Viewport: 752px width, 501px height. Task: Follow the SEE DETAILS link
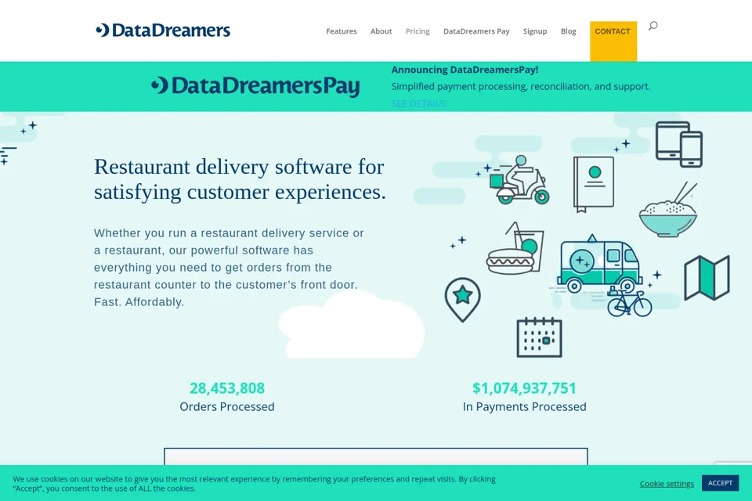(x=418, y=103)
